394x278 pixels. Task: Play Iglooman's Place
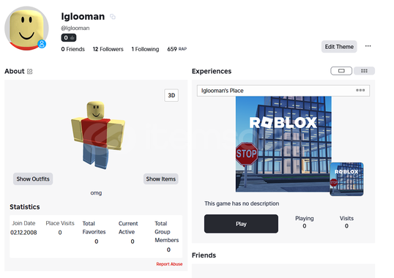(241, 224)
